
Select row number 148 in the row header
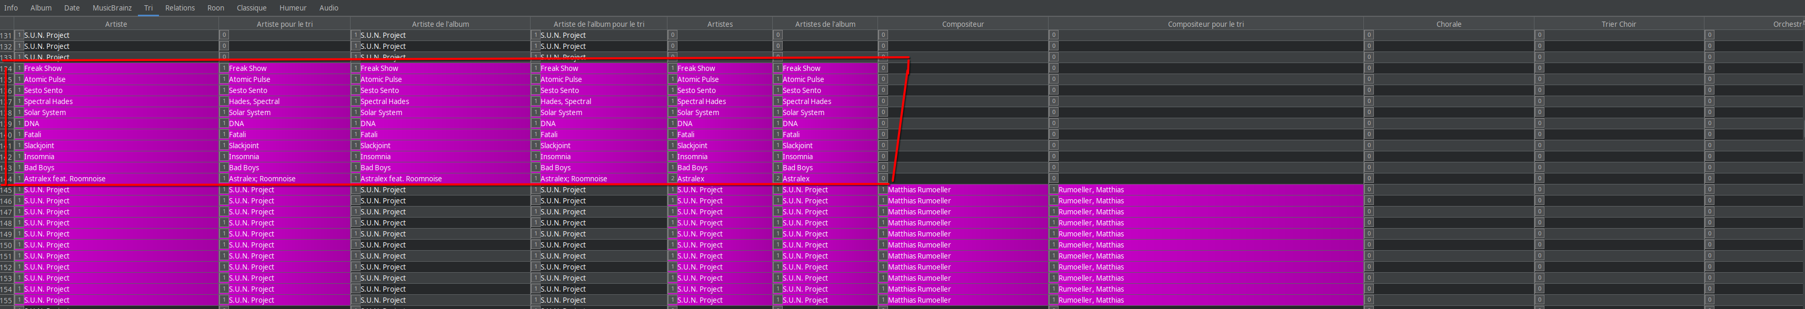coord(6,223)
